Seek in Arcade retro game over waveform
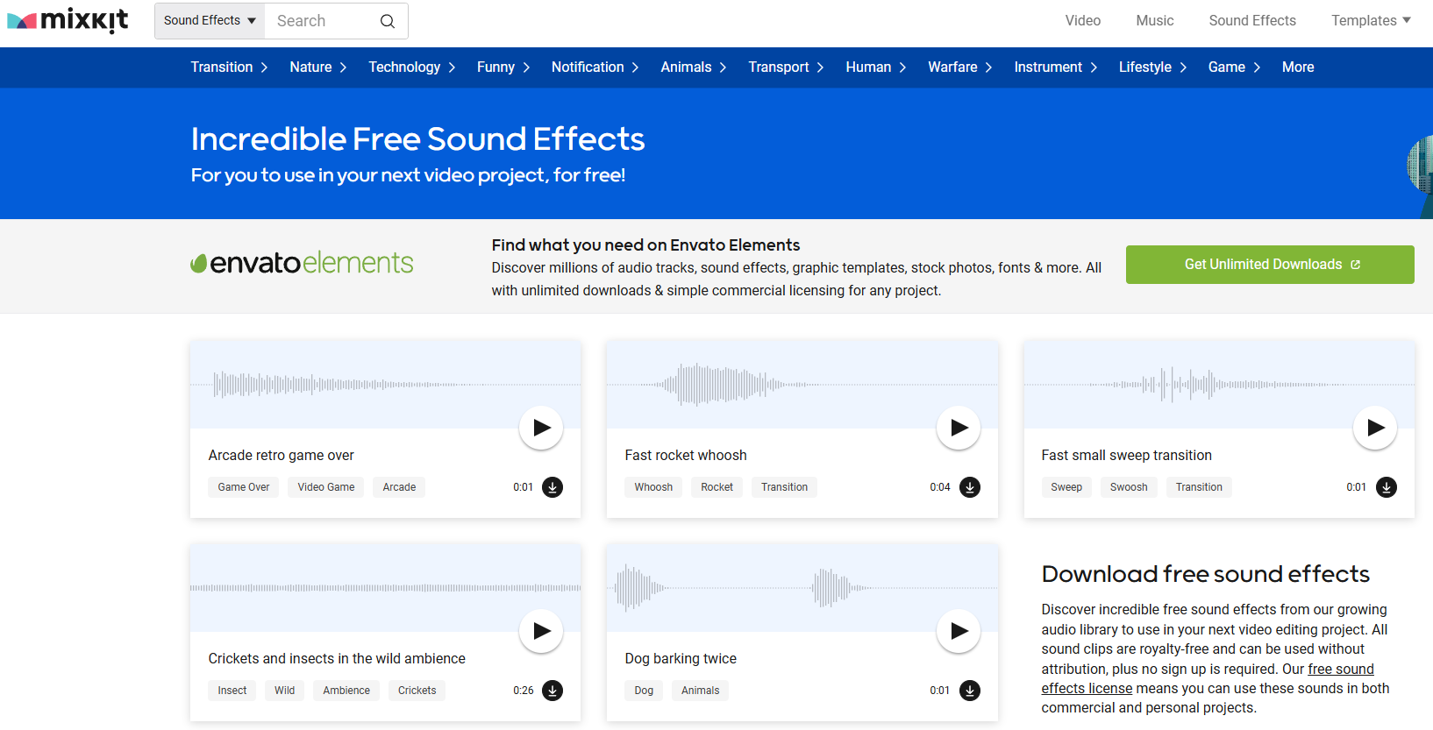This screenshot has width=1433, height=730. [x=385, y=384]
